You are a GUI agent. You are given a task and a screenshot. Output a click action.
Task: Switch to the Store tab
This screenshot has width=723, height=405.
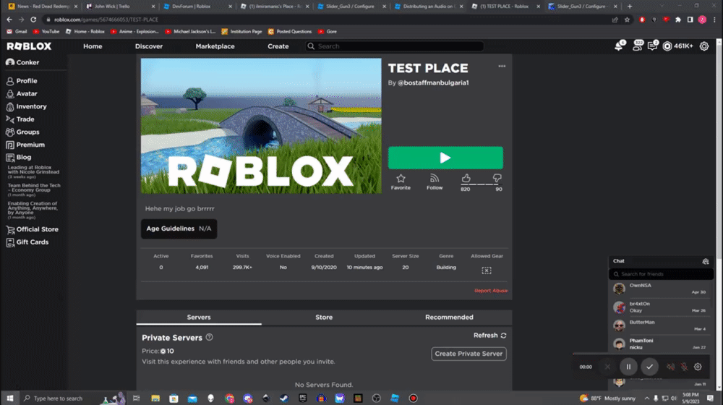324,317
